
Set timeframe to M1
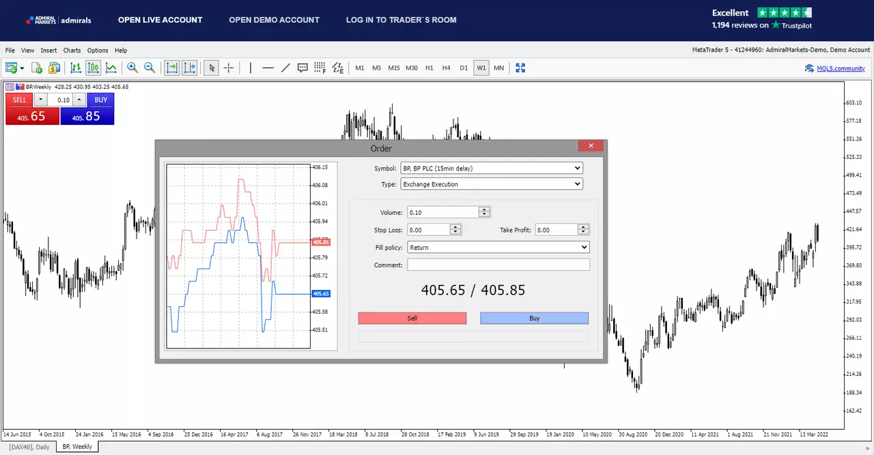pyautogui.click(x=359, y=68)
